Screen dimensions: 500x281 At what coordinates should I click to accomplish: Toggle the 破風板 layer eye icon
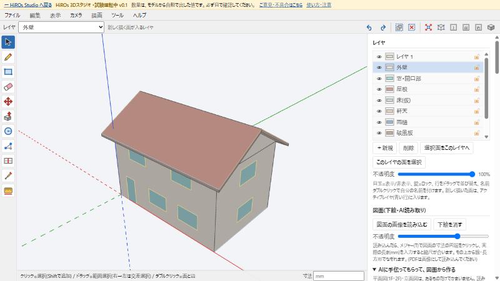tap(379, 133)
